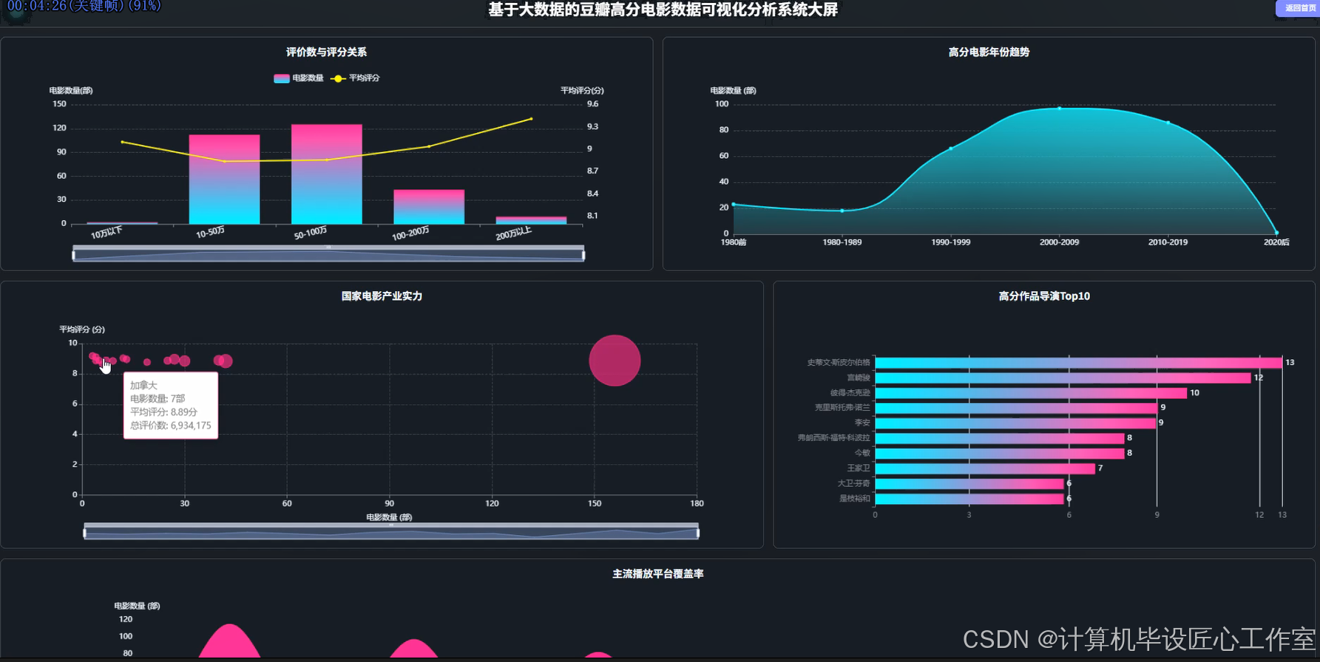Screen dimensions: 1320x662
Task: Click the 1980前 data point on trend chart
Action: pos(734,204)
